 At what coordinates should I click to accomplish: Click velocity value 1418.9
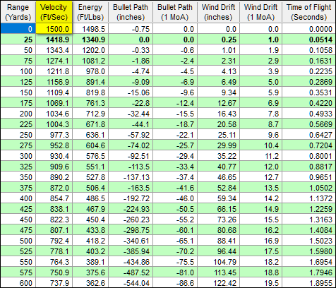(54, 40)
